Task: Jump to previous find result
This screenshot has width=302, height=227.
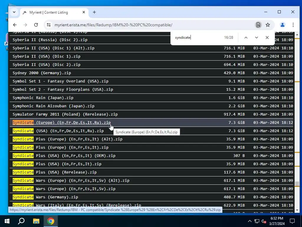Action: click(x=246, y=38)
